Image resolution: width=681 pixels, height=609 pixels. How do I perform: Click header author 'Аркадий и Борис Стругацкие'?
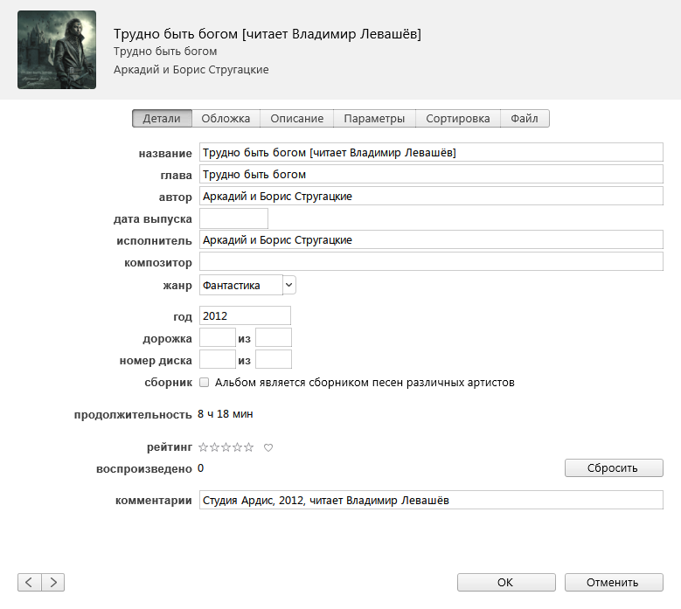(191, 69)
